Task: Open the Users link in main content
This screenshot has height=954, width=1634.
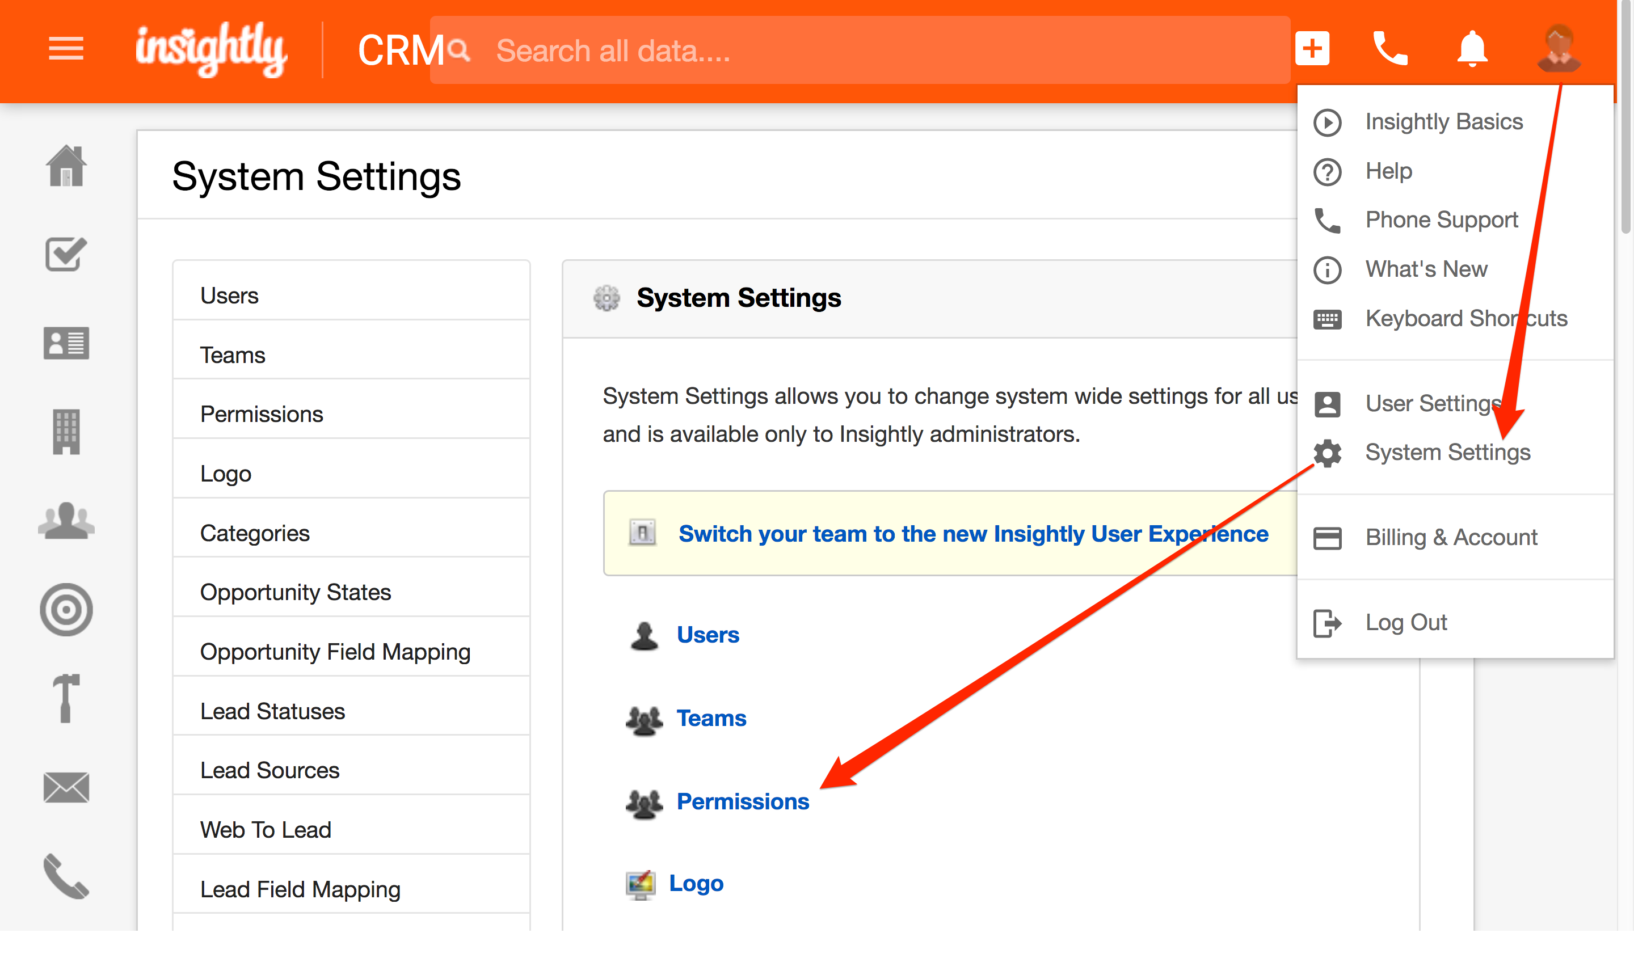Action: (708, 635)
